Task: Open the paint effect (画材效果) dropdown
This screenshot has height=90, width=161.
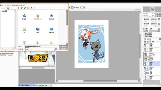Action: 159,24
